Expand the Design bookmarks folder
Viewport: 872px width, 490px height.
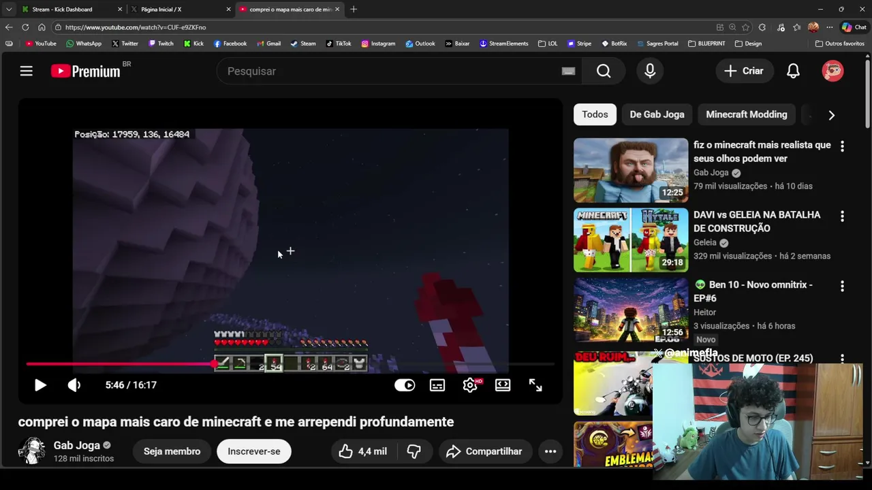[x=748, y=44]
